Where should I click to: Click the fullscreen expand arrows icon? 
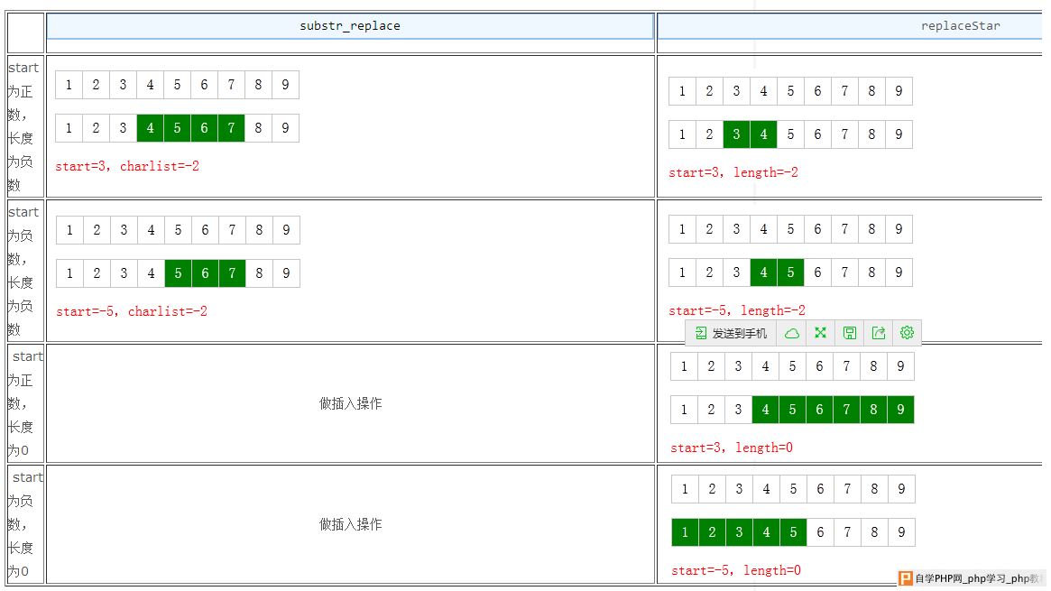(820, 333)
